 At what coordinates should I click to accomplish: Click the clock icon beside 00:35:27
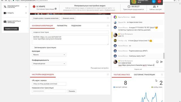(x=129, y=7)
